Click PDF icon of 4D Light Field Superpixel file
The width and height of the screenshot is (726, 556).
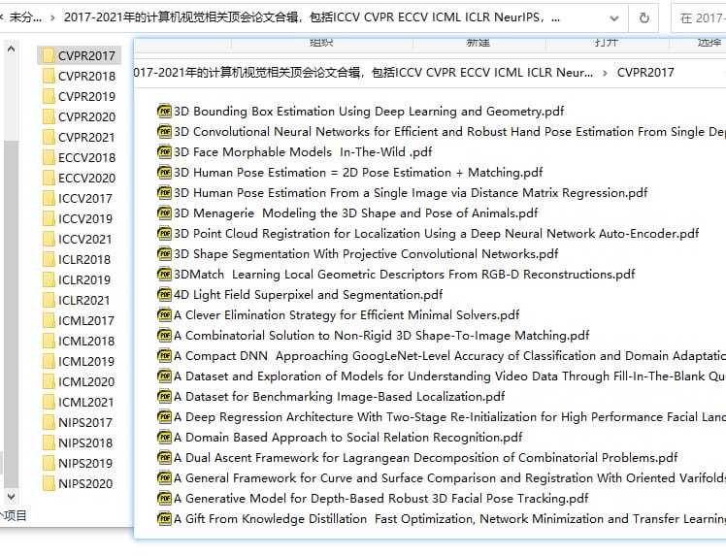click(x=164, y=294)
